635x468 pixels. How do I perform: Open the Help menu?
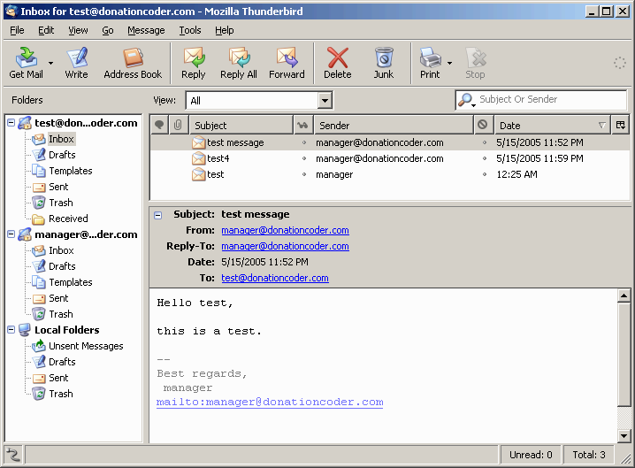(225, 30)
